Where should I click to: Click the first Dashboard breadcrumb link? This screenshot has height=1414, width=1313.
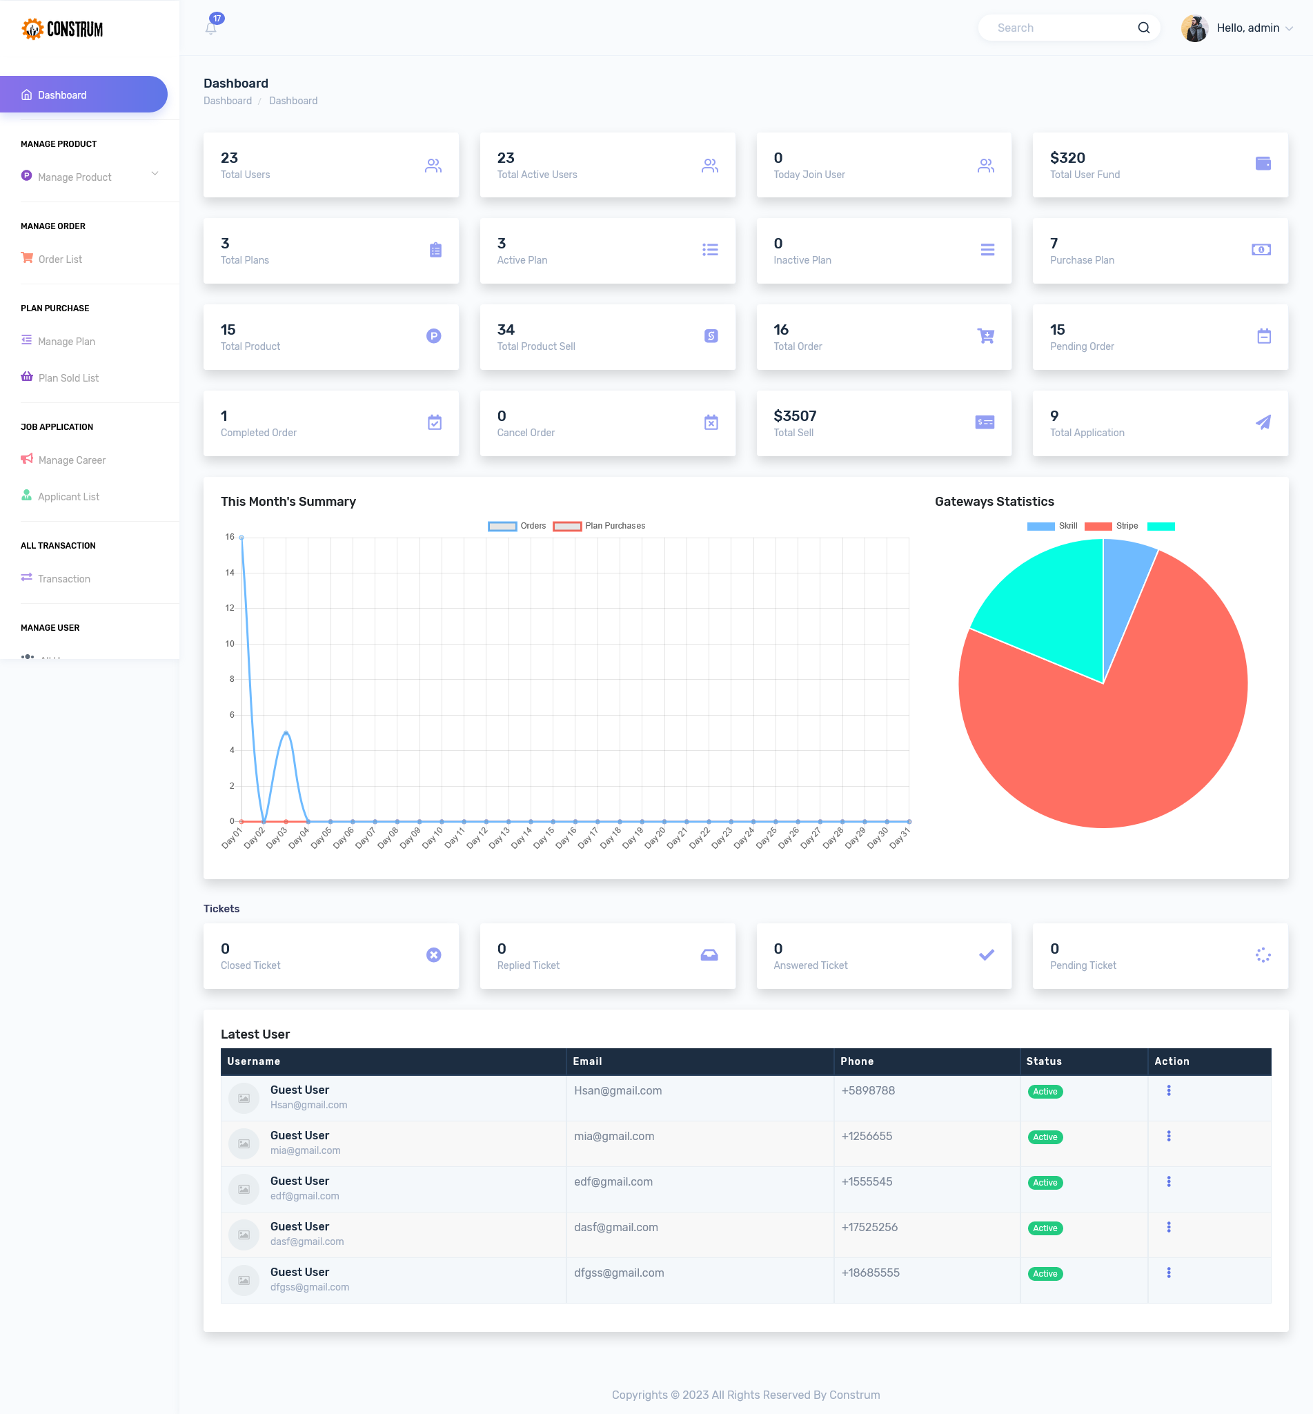[x=228, y=101]
